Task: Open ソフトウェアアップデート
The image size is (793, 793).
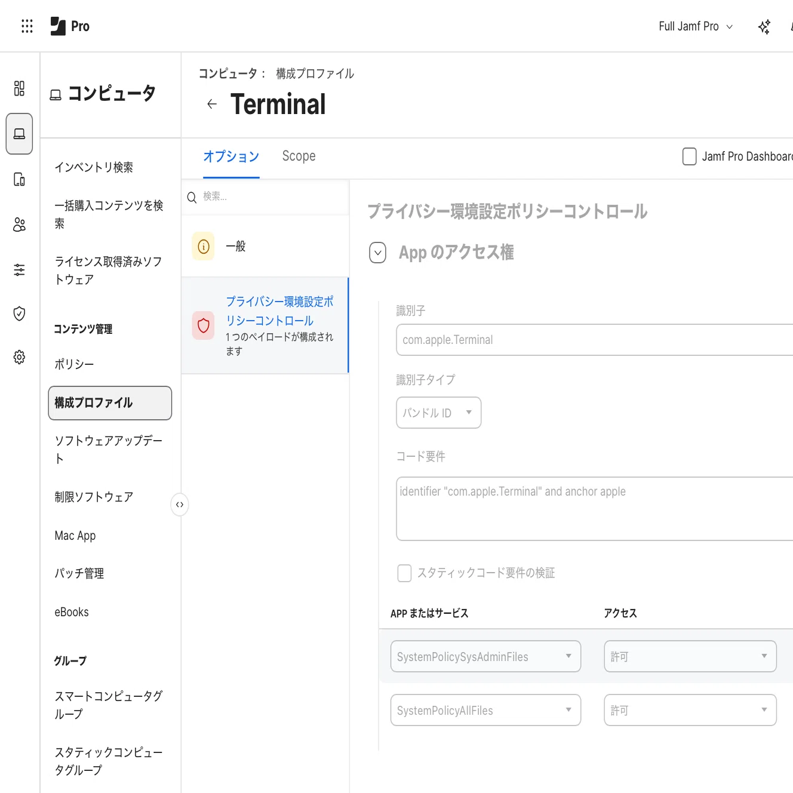Action: [109, 450]
